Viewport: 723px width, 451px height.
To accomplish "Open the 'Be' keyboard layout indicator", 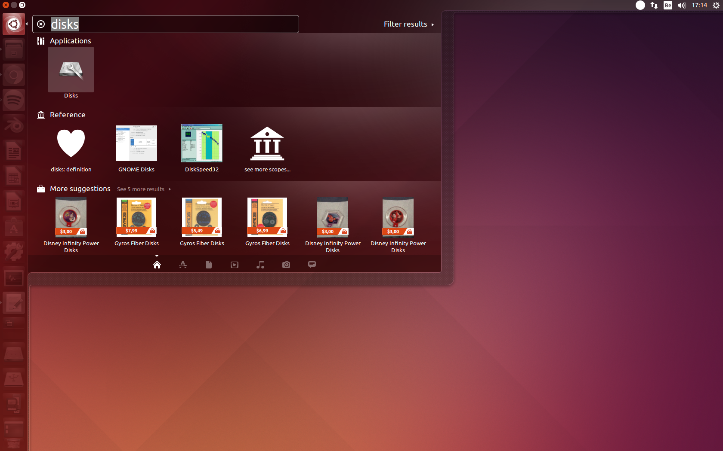I will click(x=668, y=5).
